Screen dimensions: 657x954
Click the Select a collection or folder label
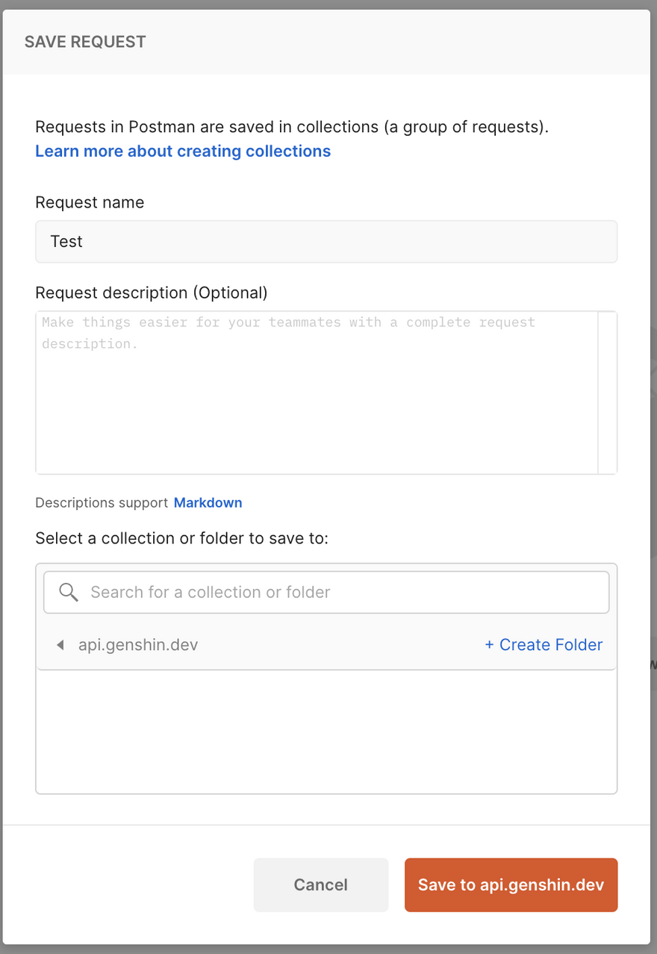[181, 538]
